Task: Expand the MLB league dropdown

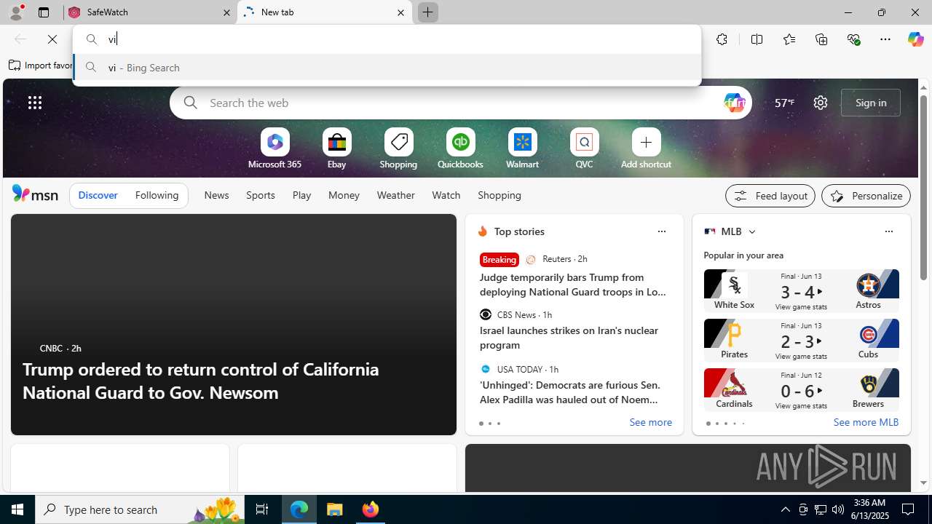Action: pos(751,231)
